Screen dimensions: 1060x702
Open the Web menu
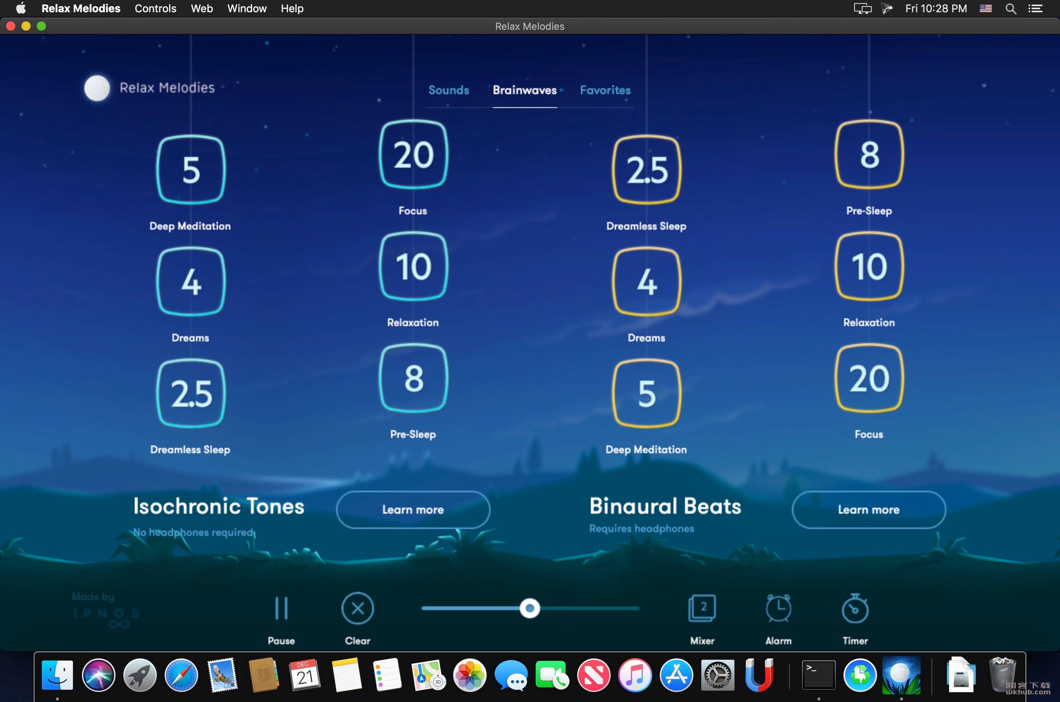[202, 8]
